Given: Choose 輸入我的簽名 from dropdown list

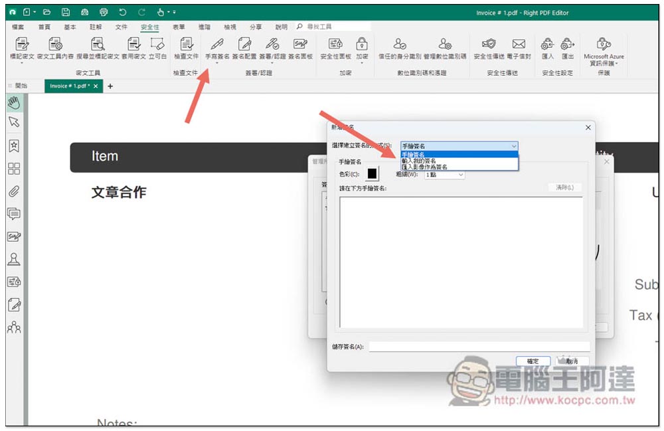Looking at the screenshot, I should point(419,161).
